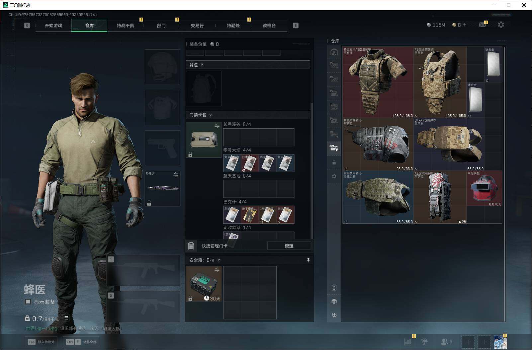The width and height of the screenshot is (532, 350).
Task: Swap the safe box container
Action: point(217,270)
